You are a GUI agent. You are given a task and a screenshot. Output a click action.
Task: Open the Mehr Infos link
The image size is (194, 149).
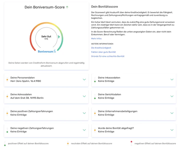point(96,38)
